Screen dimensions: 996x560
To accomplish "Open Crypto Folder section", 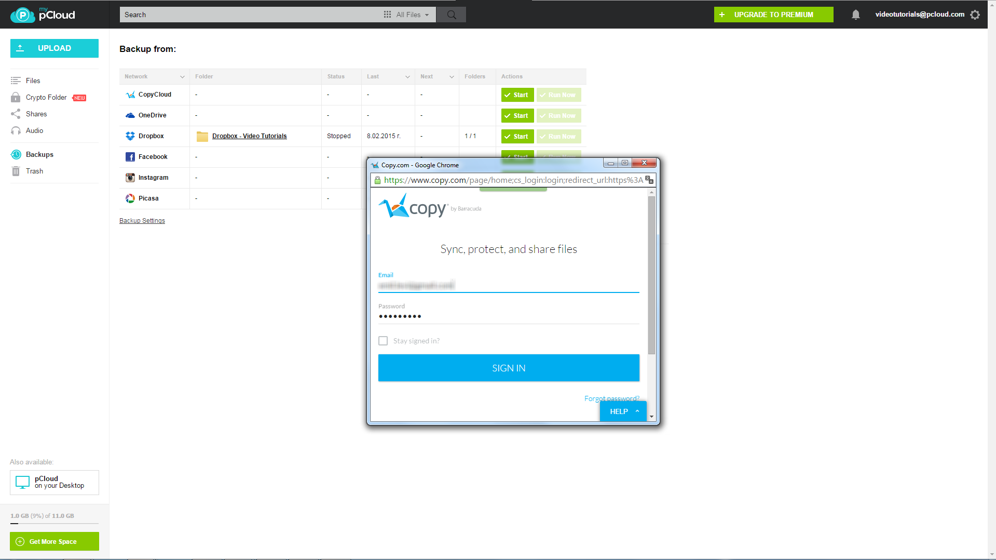I will tap(46, 97).
